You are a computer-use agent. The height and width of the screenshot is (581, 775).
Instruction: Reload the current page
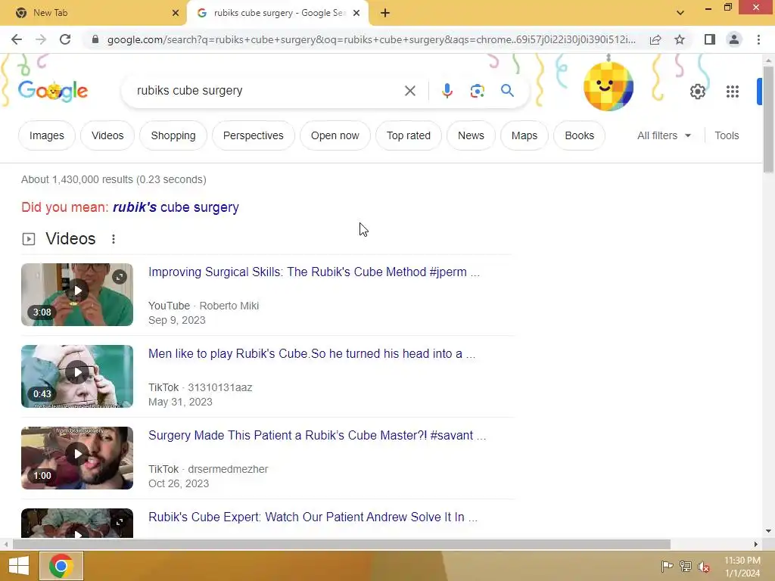[x=65, y=39]
